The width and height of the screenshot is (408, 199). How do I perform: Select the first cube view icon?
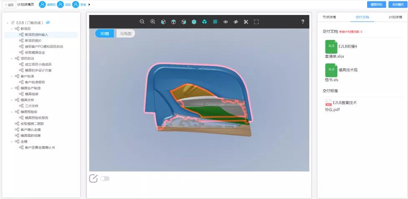pyautogui.click(x=163, y=22)
